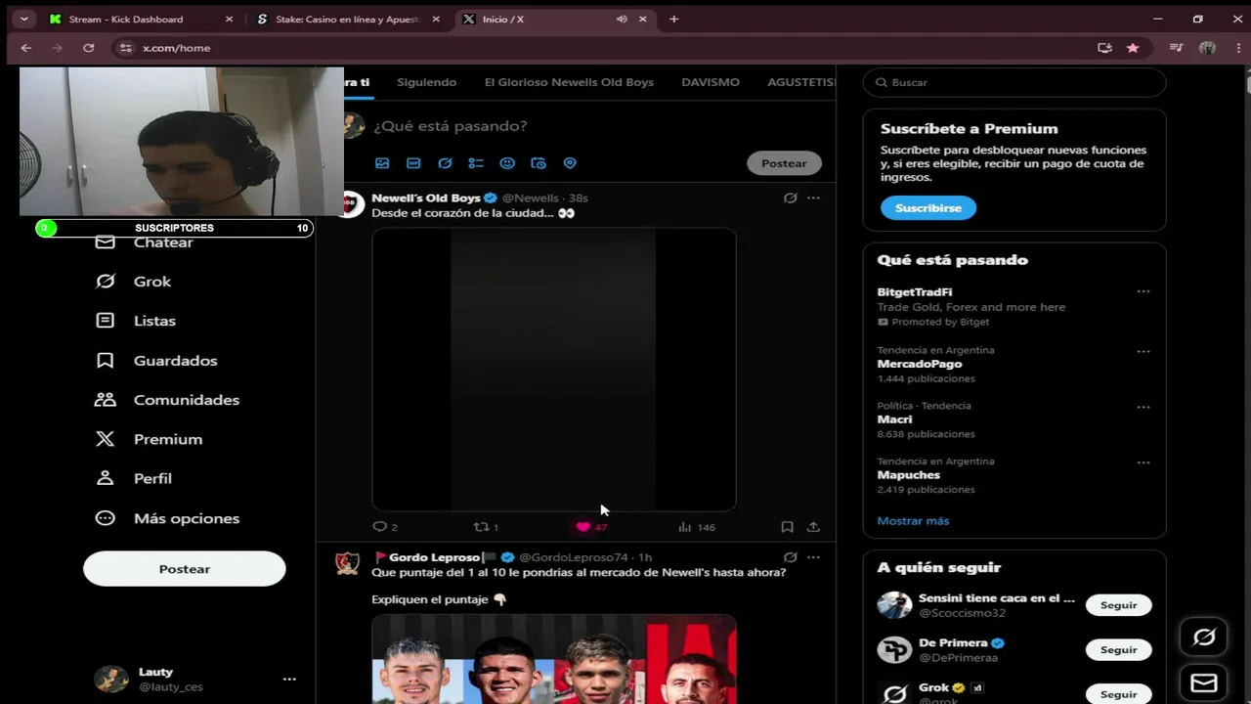Click the large Postear sidebar button

[185, 569]
